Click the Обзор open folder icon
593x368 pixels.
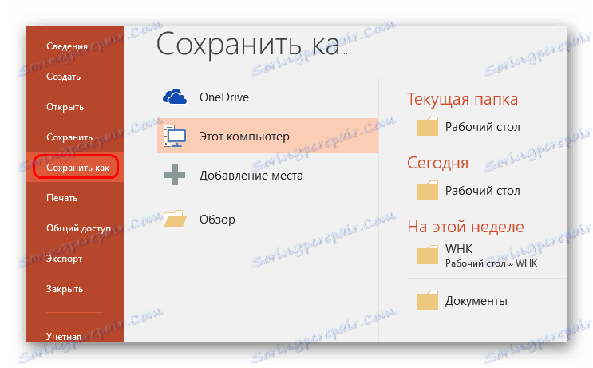(x=175, y=219)
